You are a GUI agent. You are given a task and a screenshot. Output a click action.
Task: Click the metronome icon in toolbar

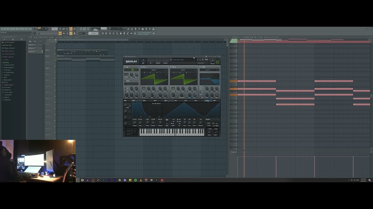coord(60,29)
